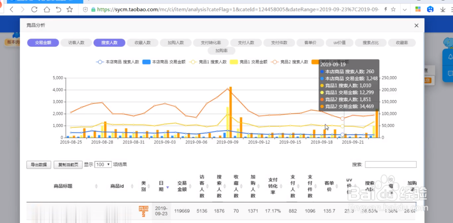Open the colorful four-square apps icon
Image resolution: width=453 pixels, height=223 pixels.
coord(418,9)
